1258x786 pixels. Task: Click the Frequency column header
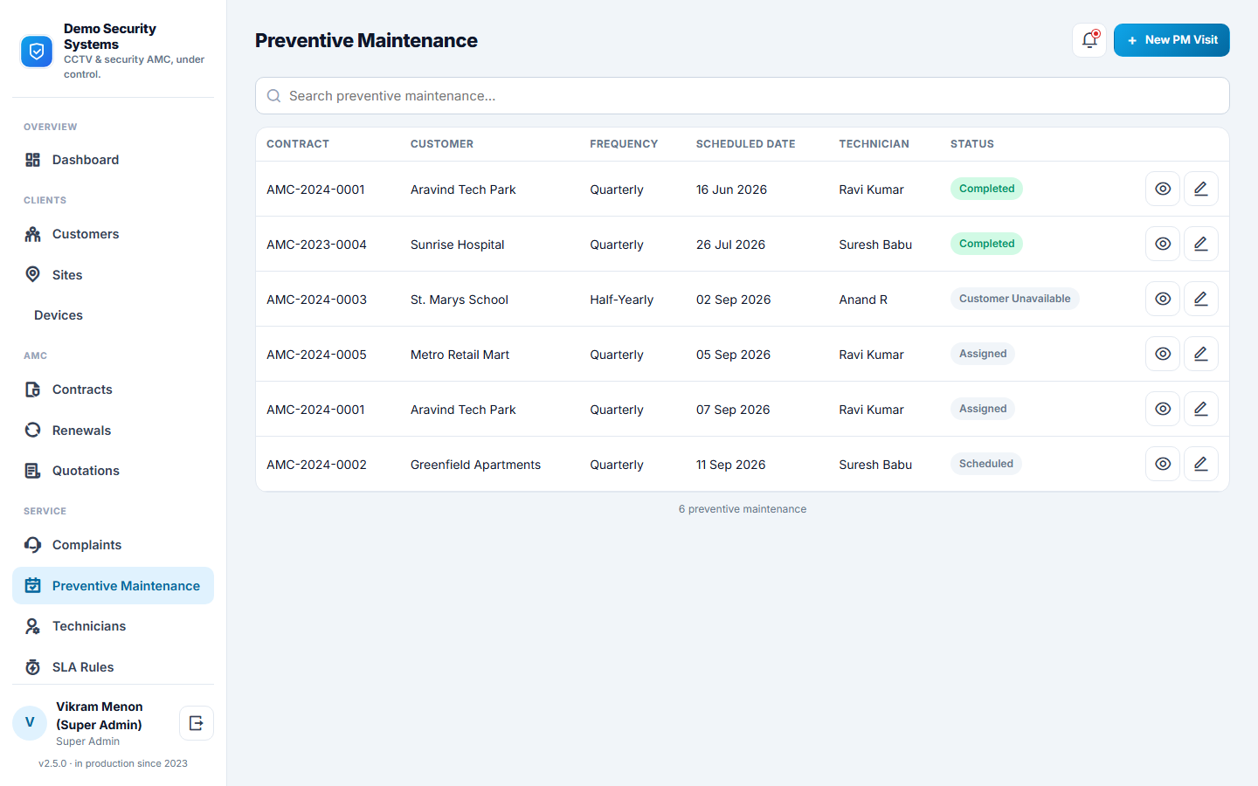click(x=624, y=144)
